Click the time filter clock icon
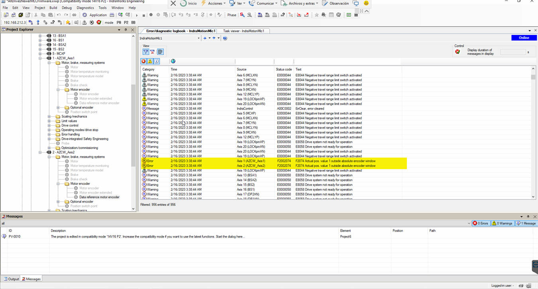This screenshot has width=538, height=289. pyautogui.click(x=173, y=61)
